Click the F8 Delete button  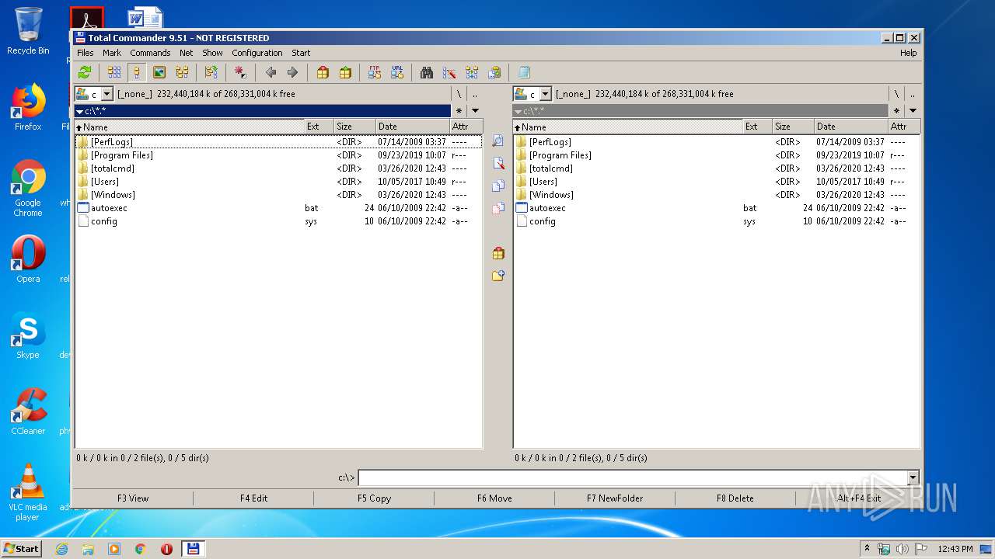[735, 498]
